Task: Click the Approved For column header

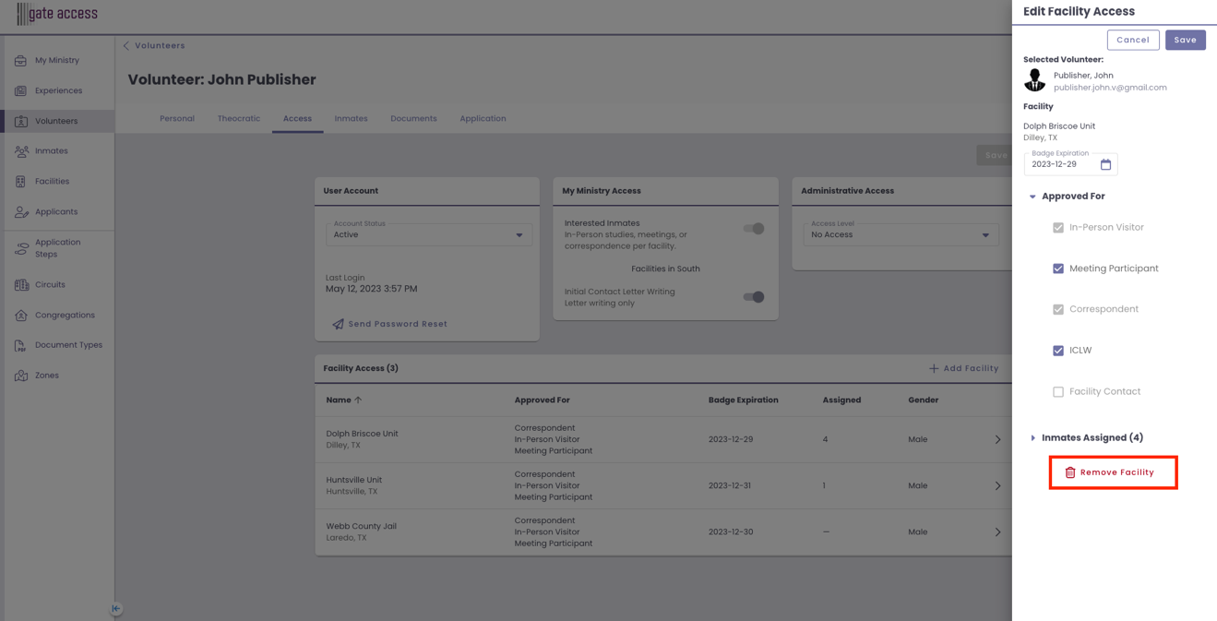Action: 542,400
